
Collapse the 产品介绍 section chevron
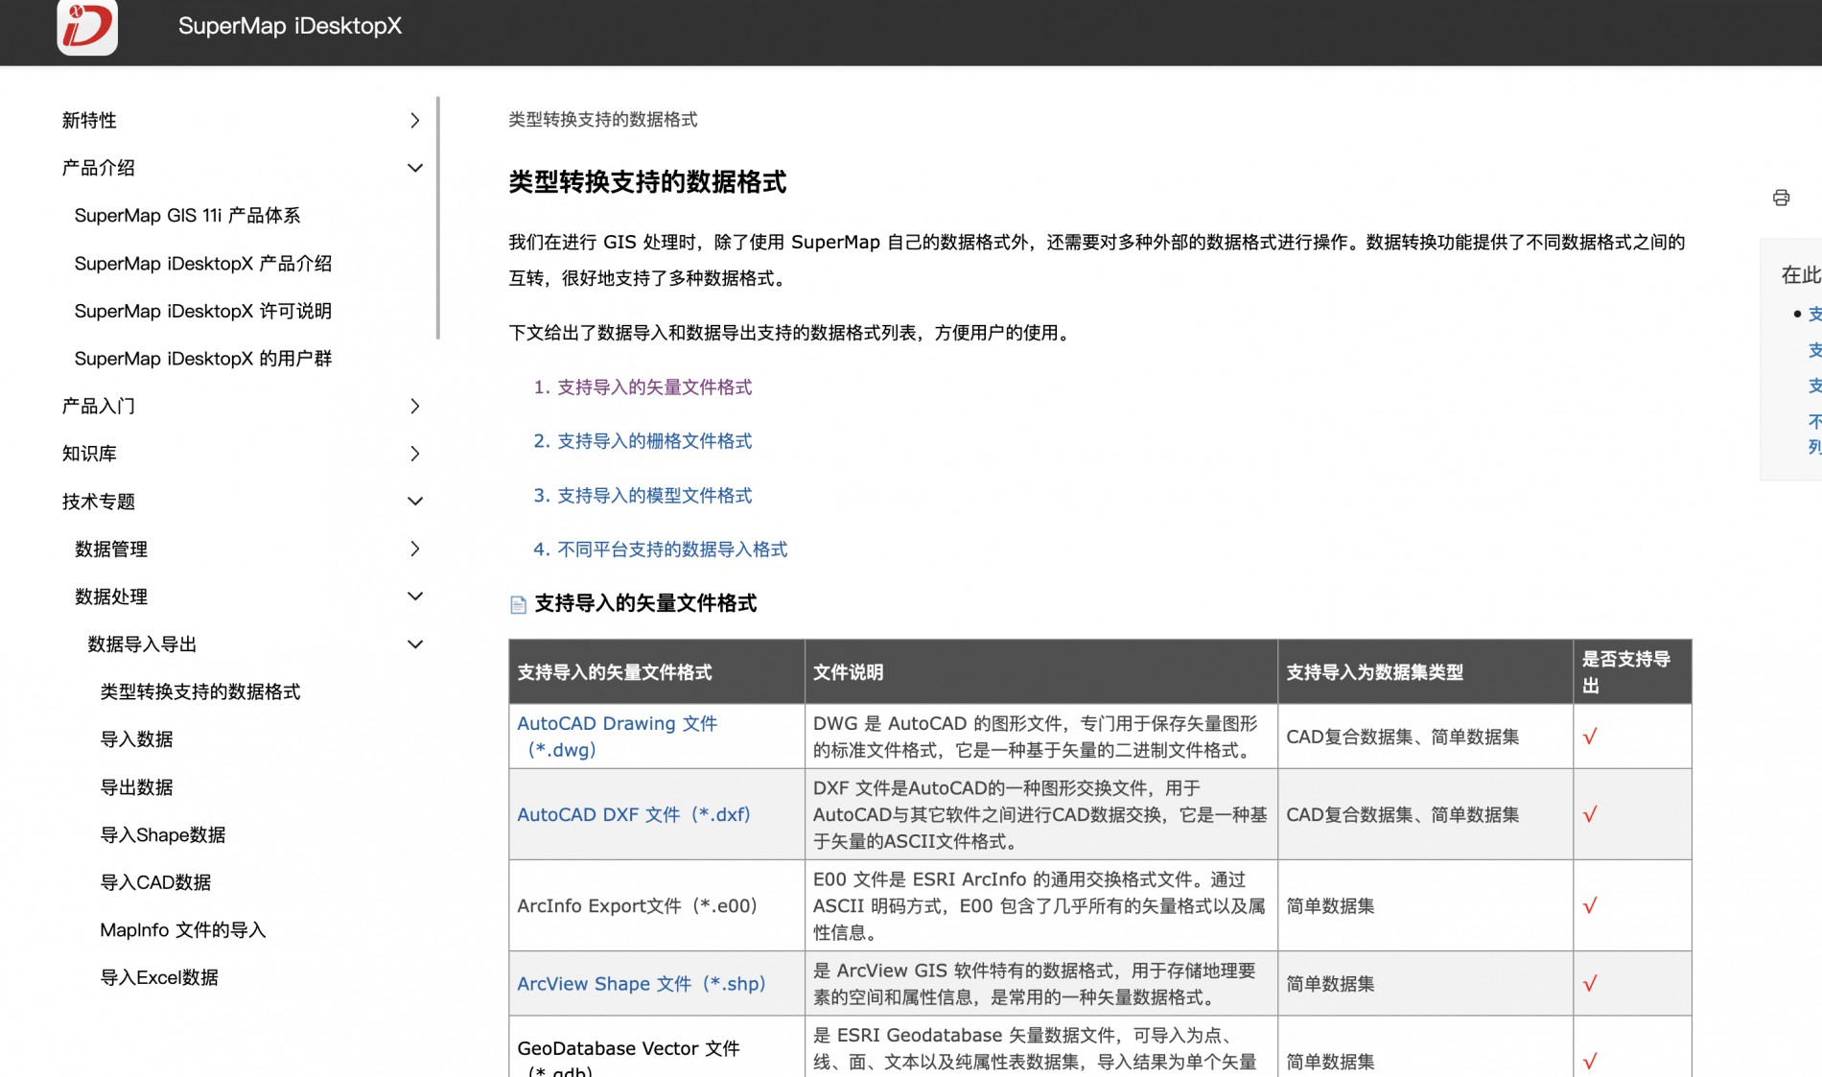[414, 168]
